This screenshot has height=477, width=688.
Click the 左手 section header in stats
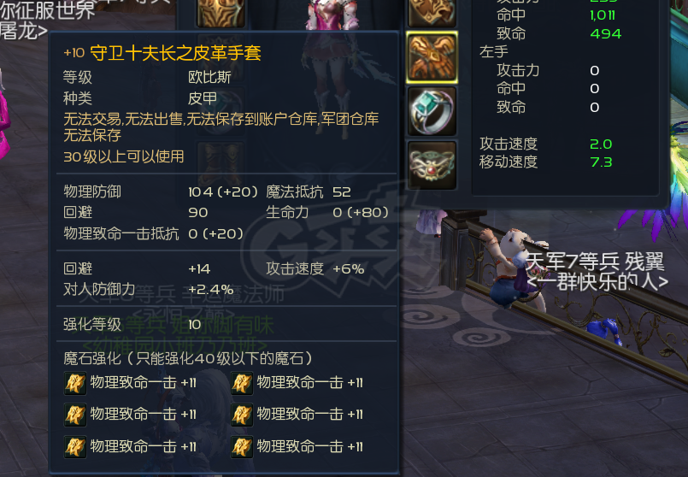click(x=494, y=52)
